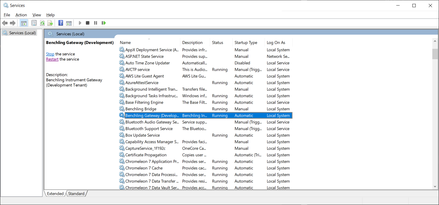This screenshot has width=439, height=205.
Task: Sort services by the Name column header
Action: click(x=125, y=43)
